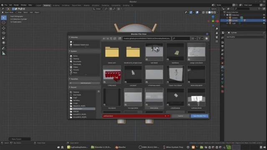Open the football scene blend file thumbnail
The width and height of the screenshot is (267, 150).
point(154,52)
